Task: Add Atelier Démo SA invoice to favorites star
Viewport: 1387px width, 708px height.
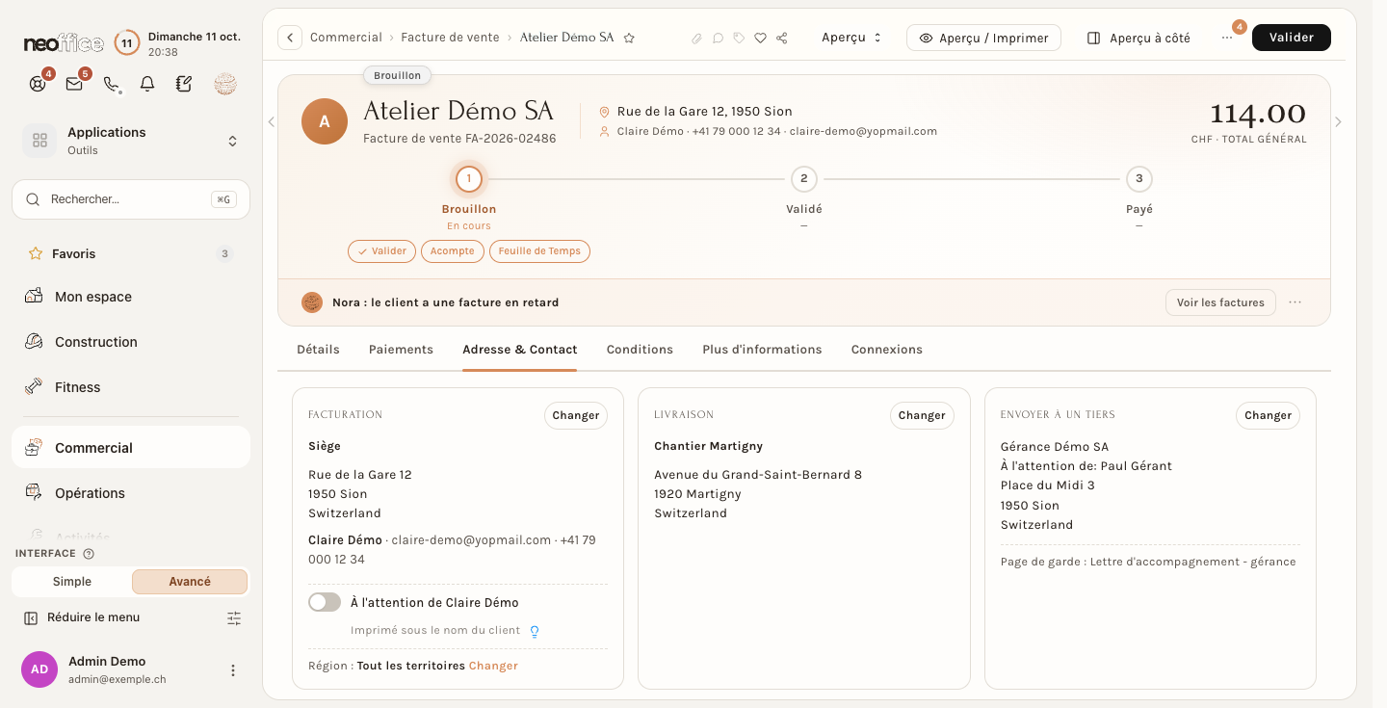Action: pos(629,39)
